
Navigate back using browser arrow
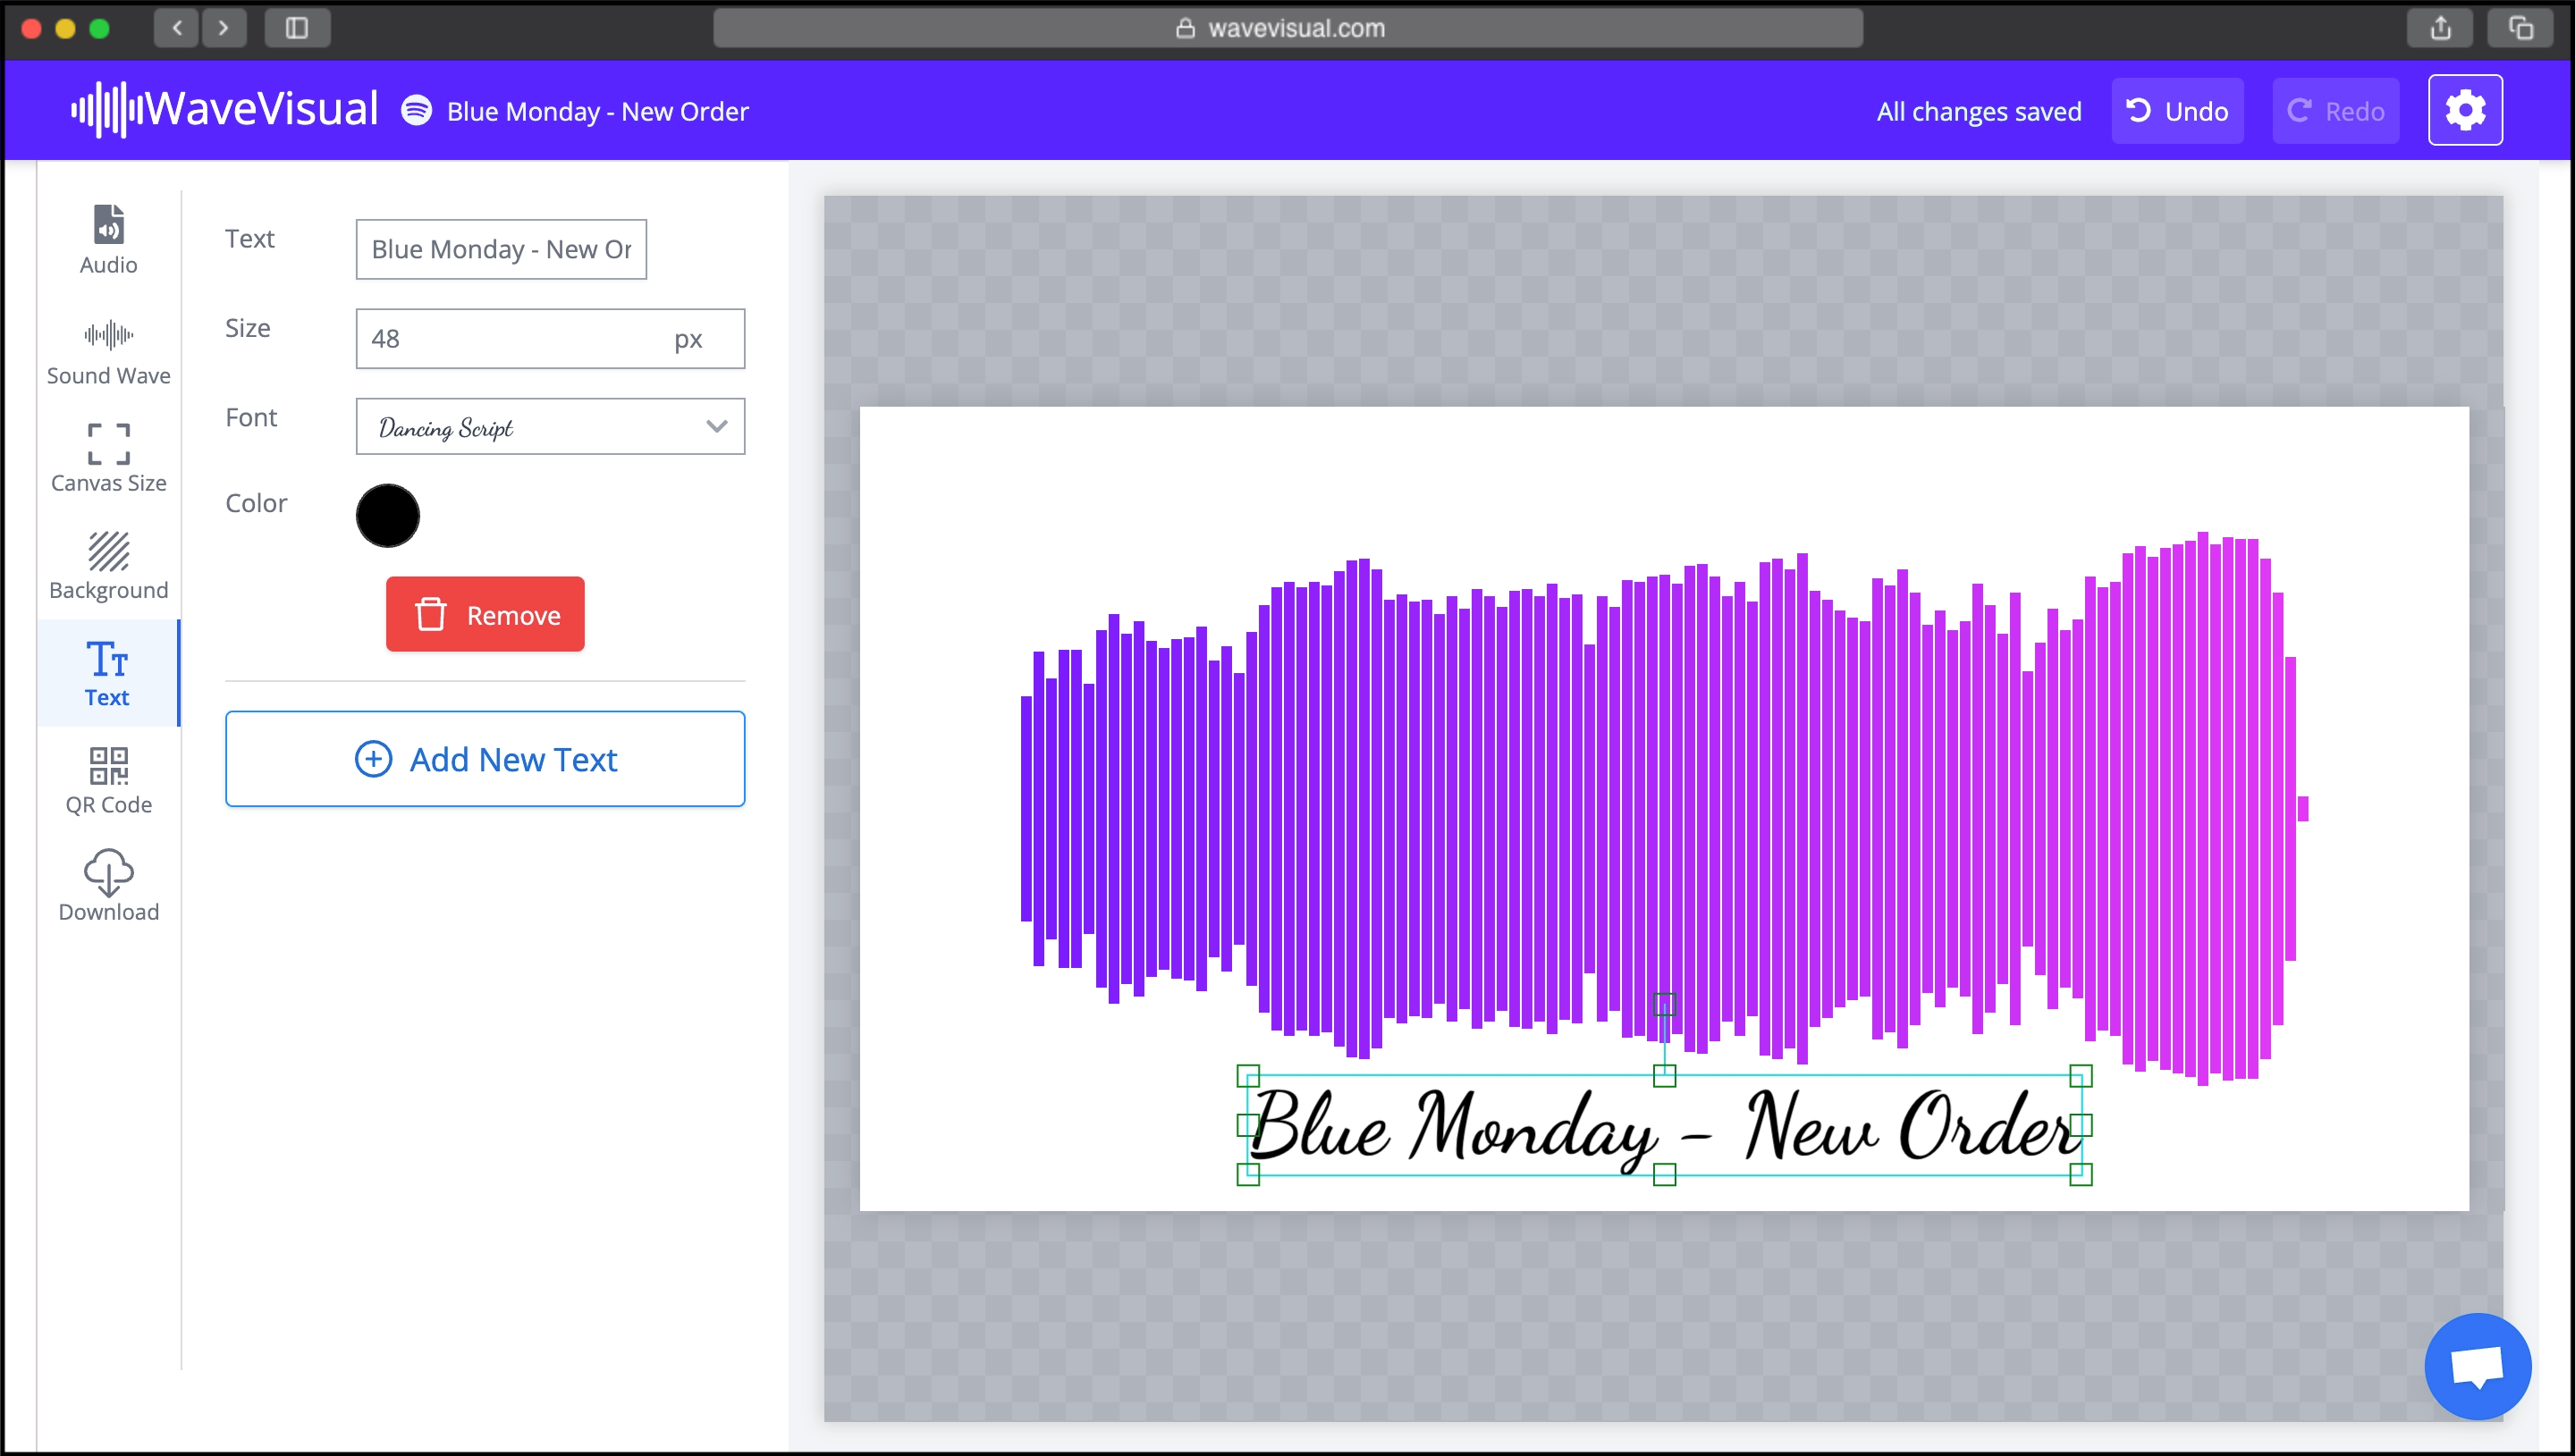pyautogui.click(x=176, y=28)
